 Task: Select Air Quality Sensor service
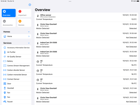point(16,57)
